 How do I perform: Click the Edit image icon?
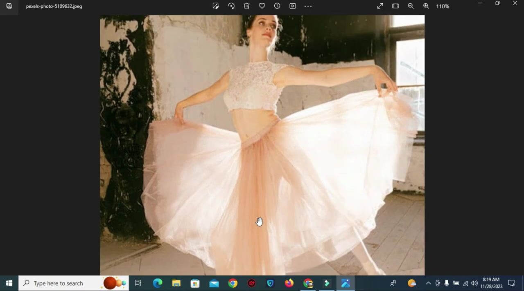(x=216, y=6)
